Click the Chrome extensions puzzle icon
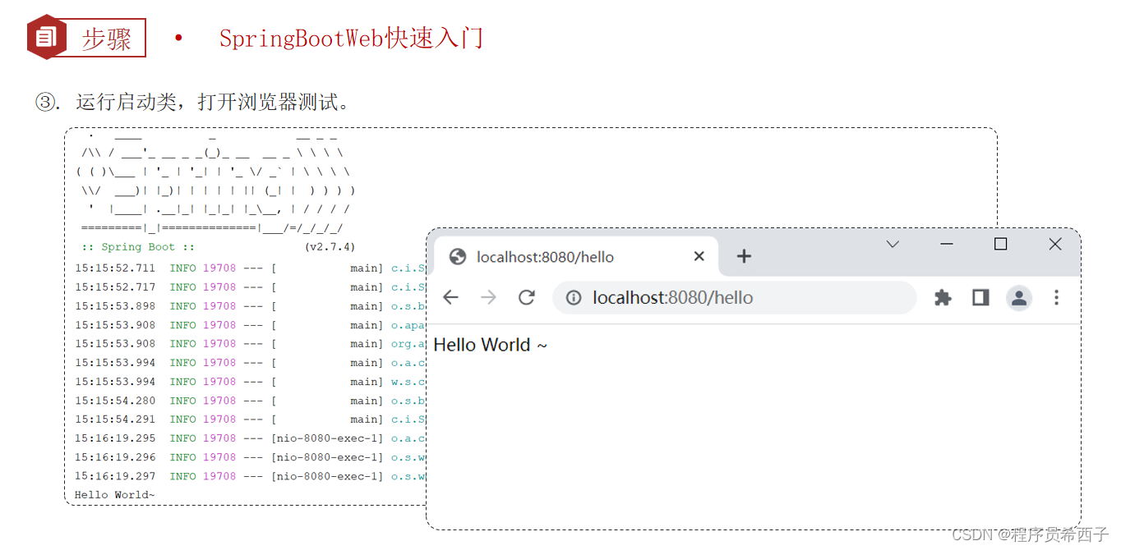This screenshot has width=1121, height=550. 942,298
